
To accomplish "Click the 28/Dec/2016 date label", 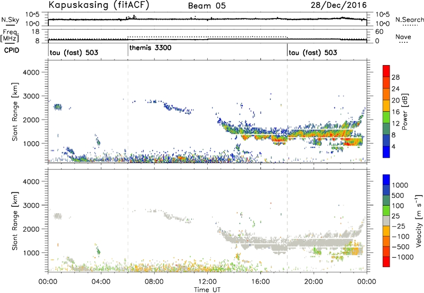I will tap(339, 5).
